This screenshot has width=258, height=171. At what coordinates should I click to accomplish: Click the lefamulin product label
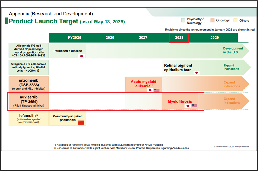29,118
